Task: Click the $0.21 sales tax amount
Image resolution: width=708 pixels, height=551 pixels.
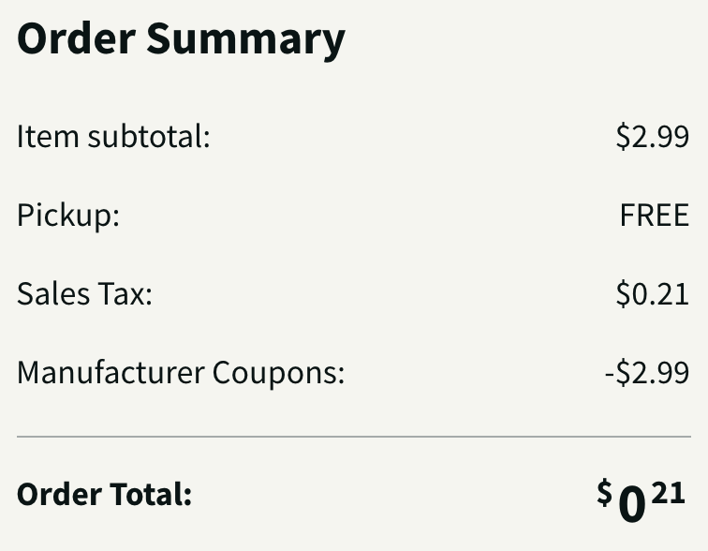Action: [x=653, y=293]
